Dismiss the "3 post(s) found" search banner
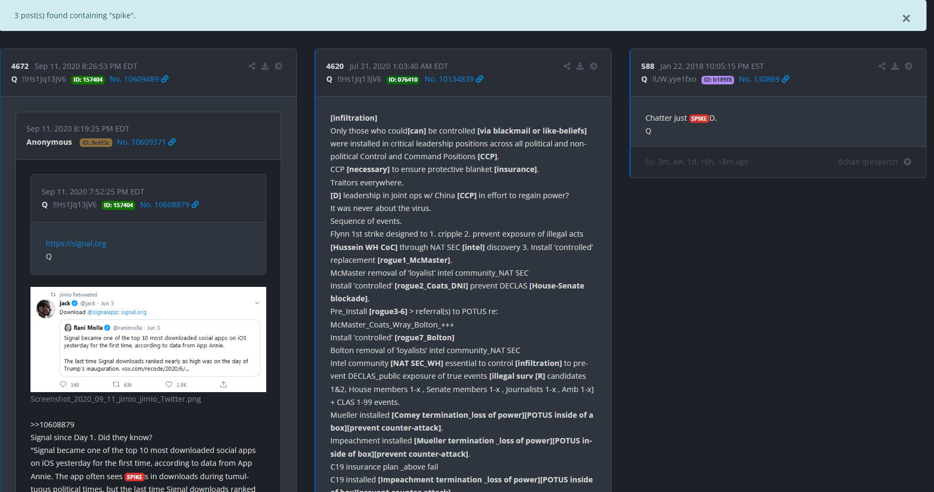 [906, 18]
